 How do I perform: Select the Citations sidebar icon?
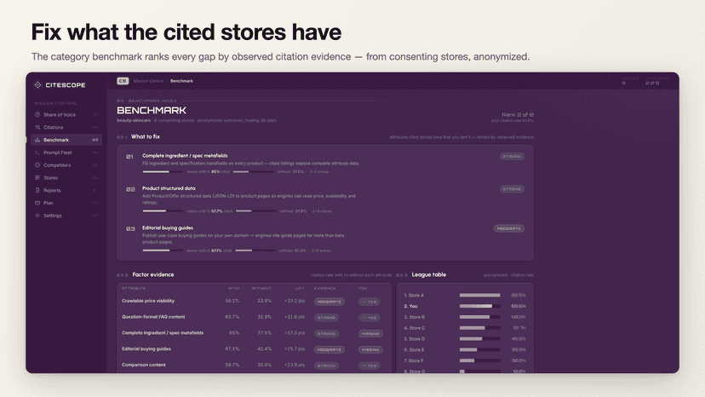tap(37, 128)
